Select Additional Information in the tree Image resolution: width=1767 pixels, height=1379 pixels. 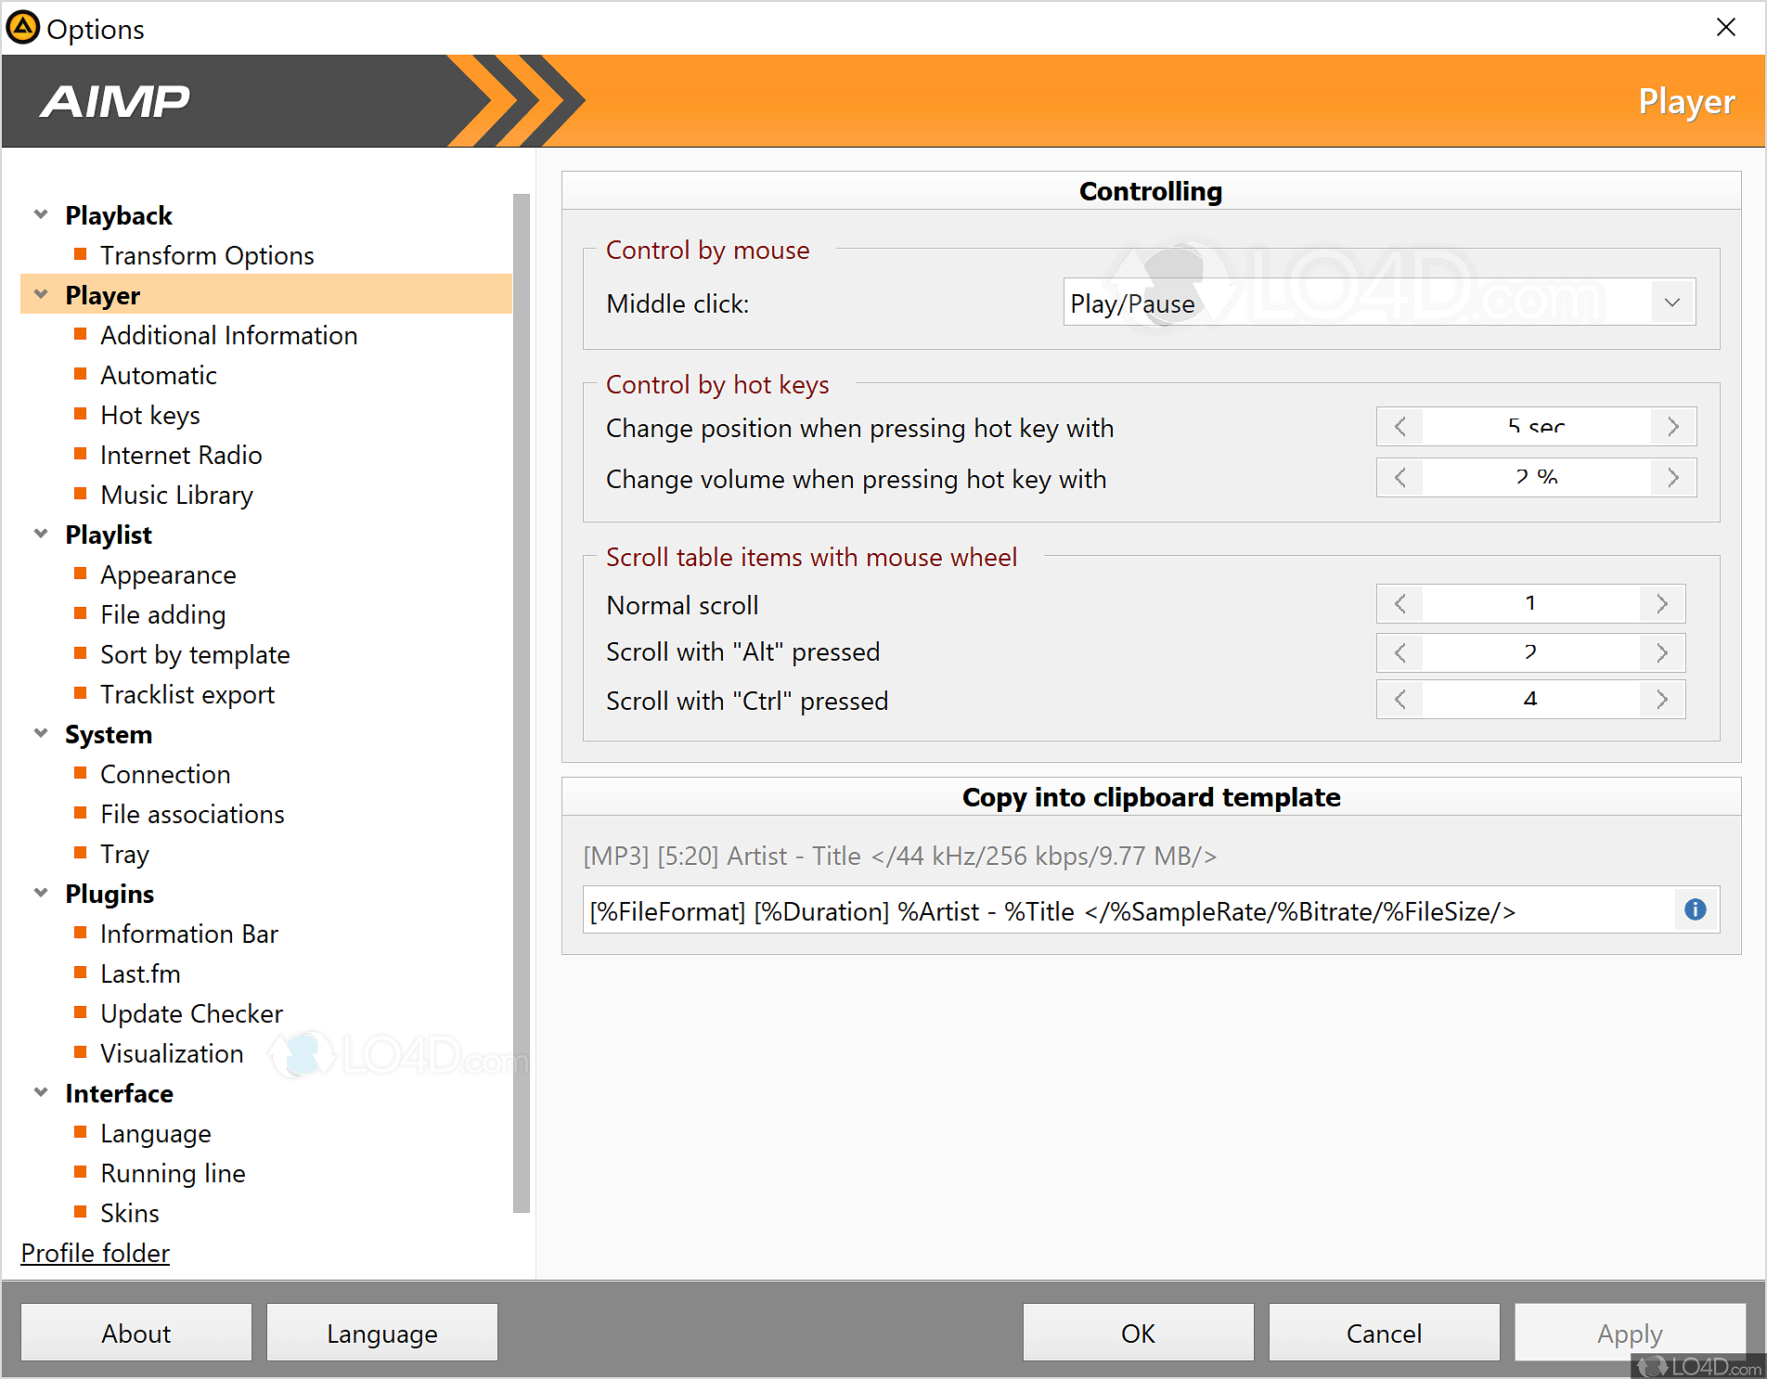point(228,335)
